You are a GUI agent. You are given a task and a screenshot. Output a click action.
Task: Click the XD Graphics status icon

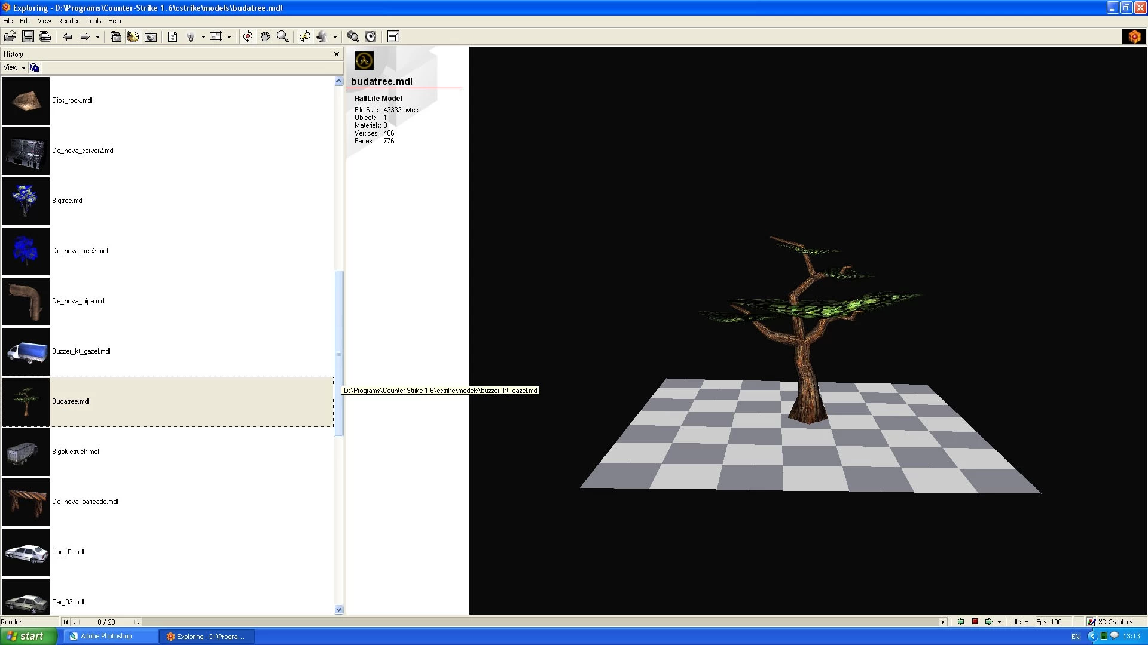[x=1091, y=622]
